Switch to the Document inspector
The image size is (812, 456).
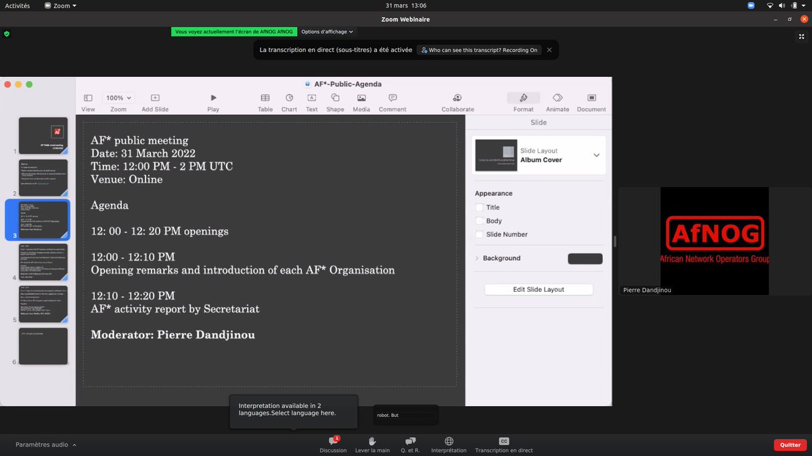(591, 98)
